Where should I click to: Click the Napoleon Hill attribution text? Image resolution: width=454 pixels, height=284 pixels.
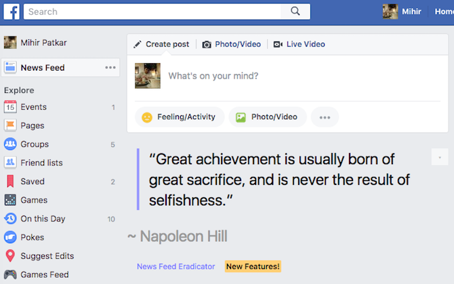178,237
